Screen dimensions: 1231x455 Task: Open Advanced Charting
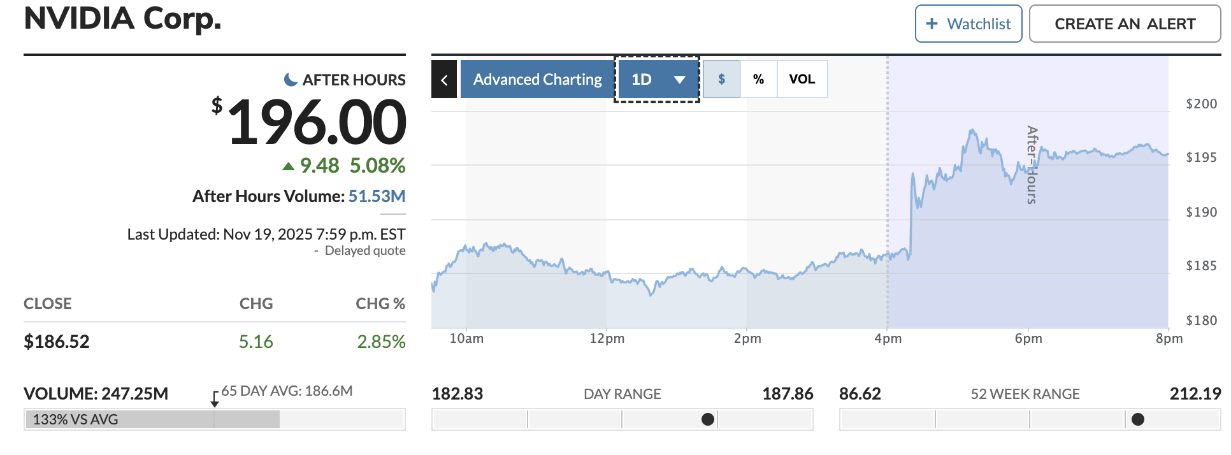[x=537, y=80]
